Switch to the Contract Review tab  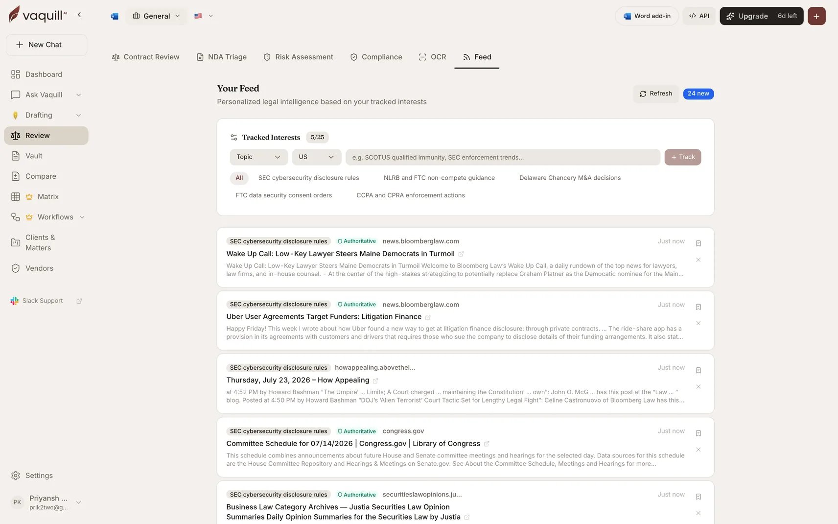coord(145,57)
